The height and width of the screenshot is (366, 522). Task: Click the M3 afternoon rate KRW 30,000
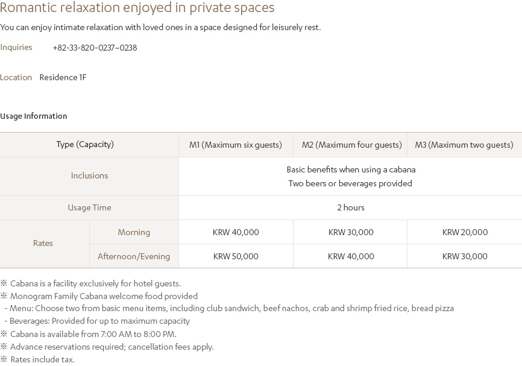pos(465,256)
